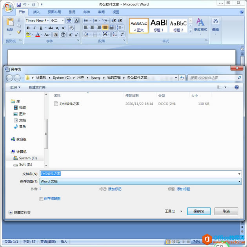Open the line spacing dropdown
This screenshot has height=247, width=247.
tap(120, 27)
